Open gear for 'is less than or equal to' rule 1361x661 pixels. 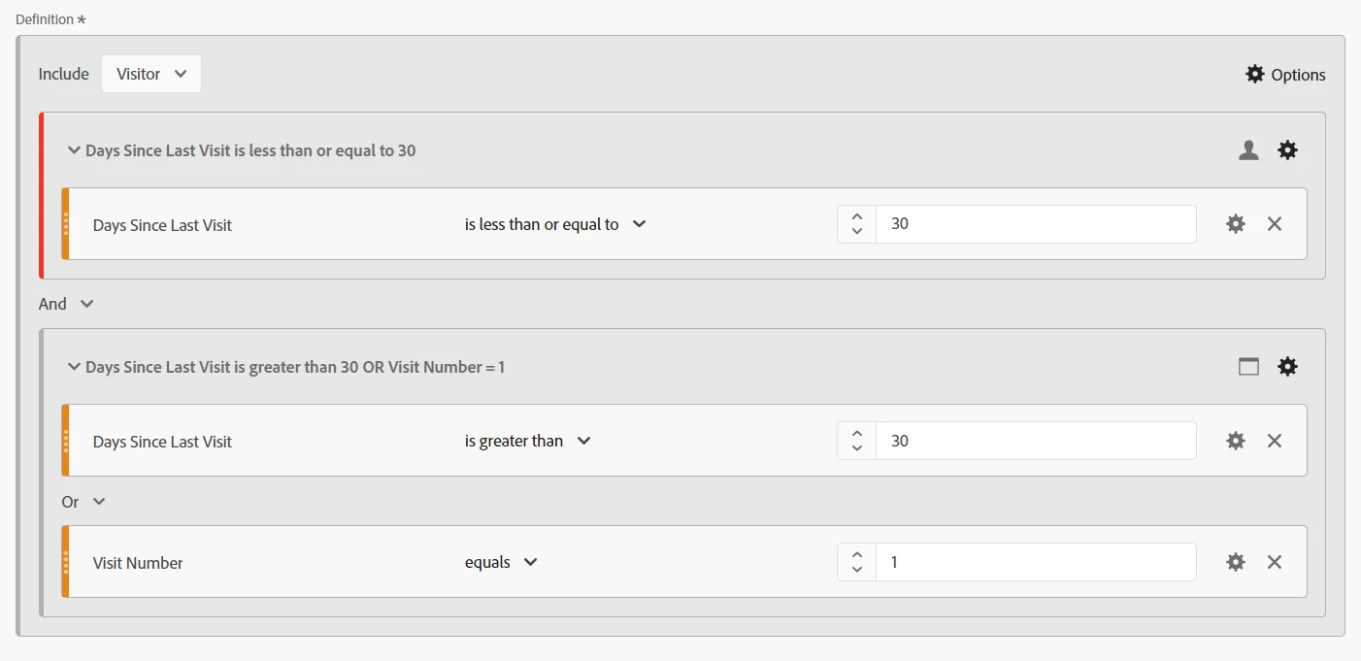tap(1236, 224)
